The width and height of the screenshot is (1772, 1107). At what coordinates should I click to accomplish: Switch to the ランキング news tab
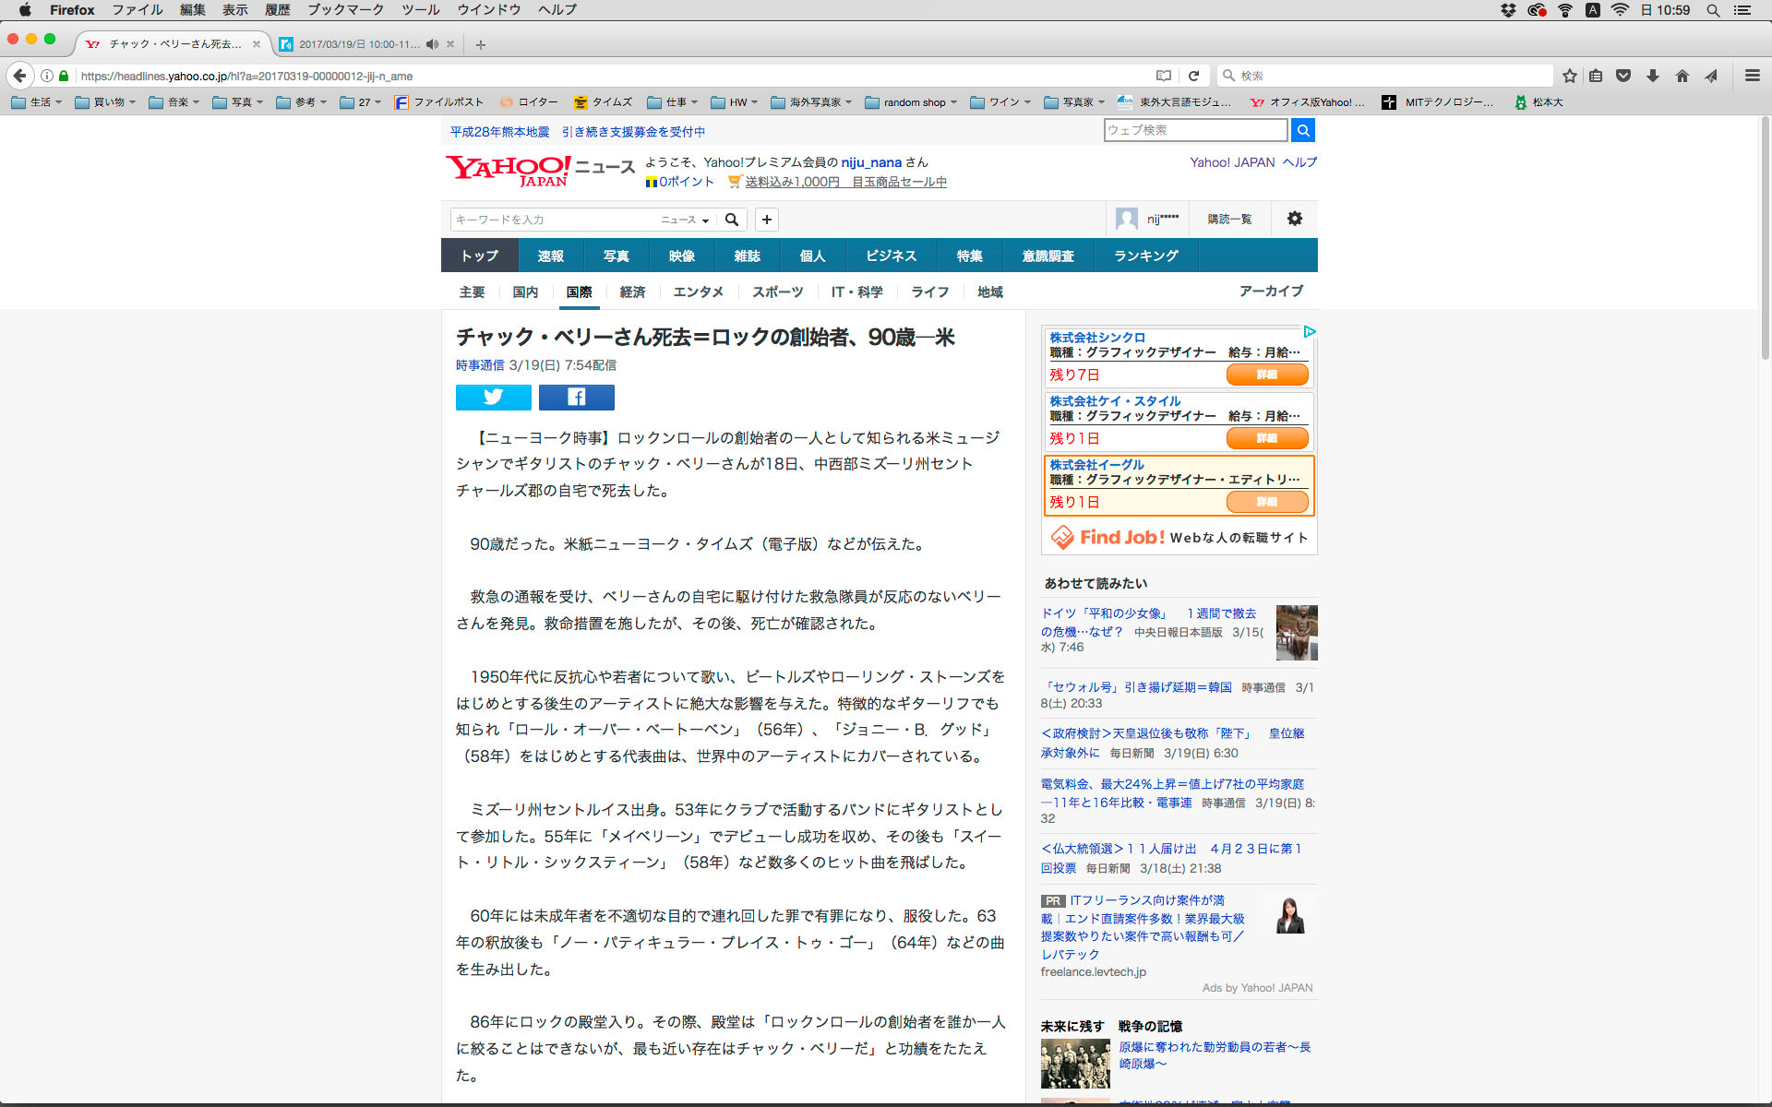coord(1145,256)
